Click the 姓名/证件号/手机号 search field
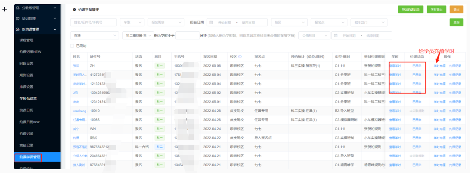The image size is (470, 173). tap(94, 23)
